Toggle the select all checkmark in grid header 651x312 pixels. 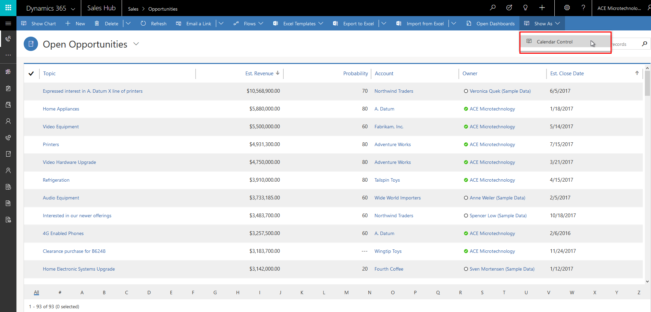point(31,74)
